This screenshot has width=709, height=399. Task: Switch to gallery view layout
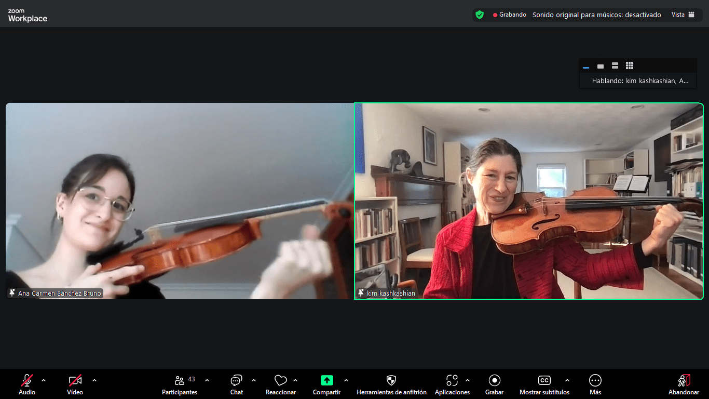[x=629, y=65]
